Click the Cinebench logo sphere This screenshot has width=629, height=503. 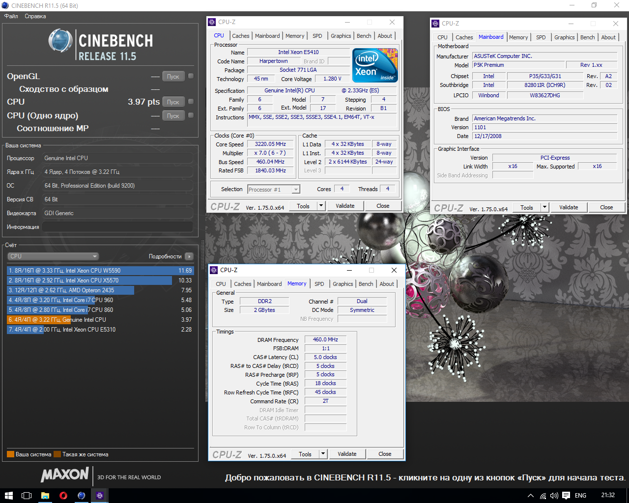(60, 41)
